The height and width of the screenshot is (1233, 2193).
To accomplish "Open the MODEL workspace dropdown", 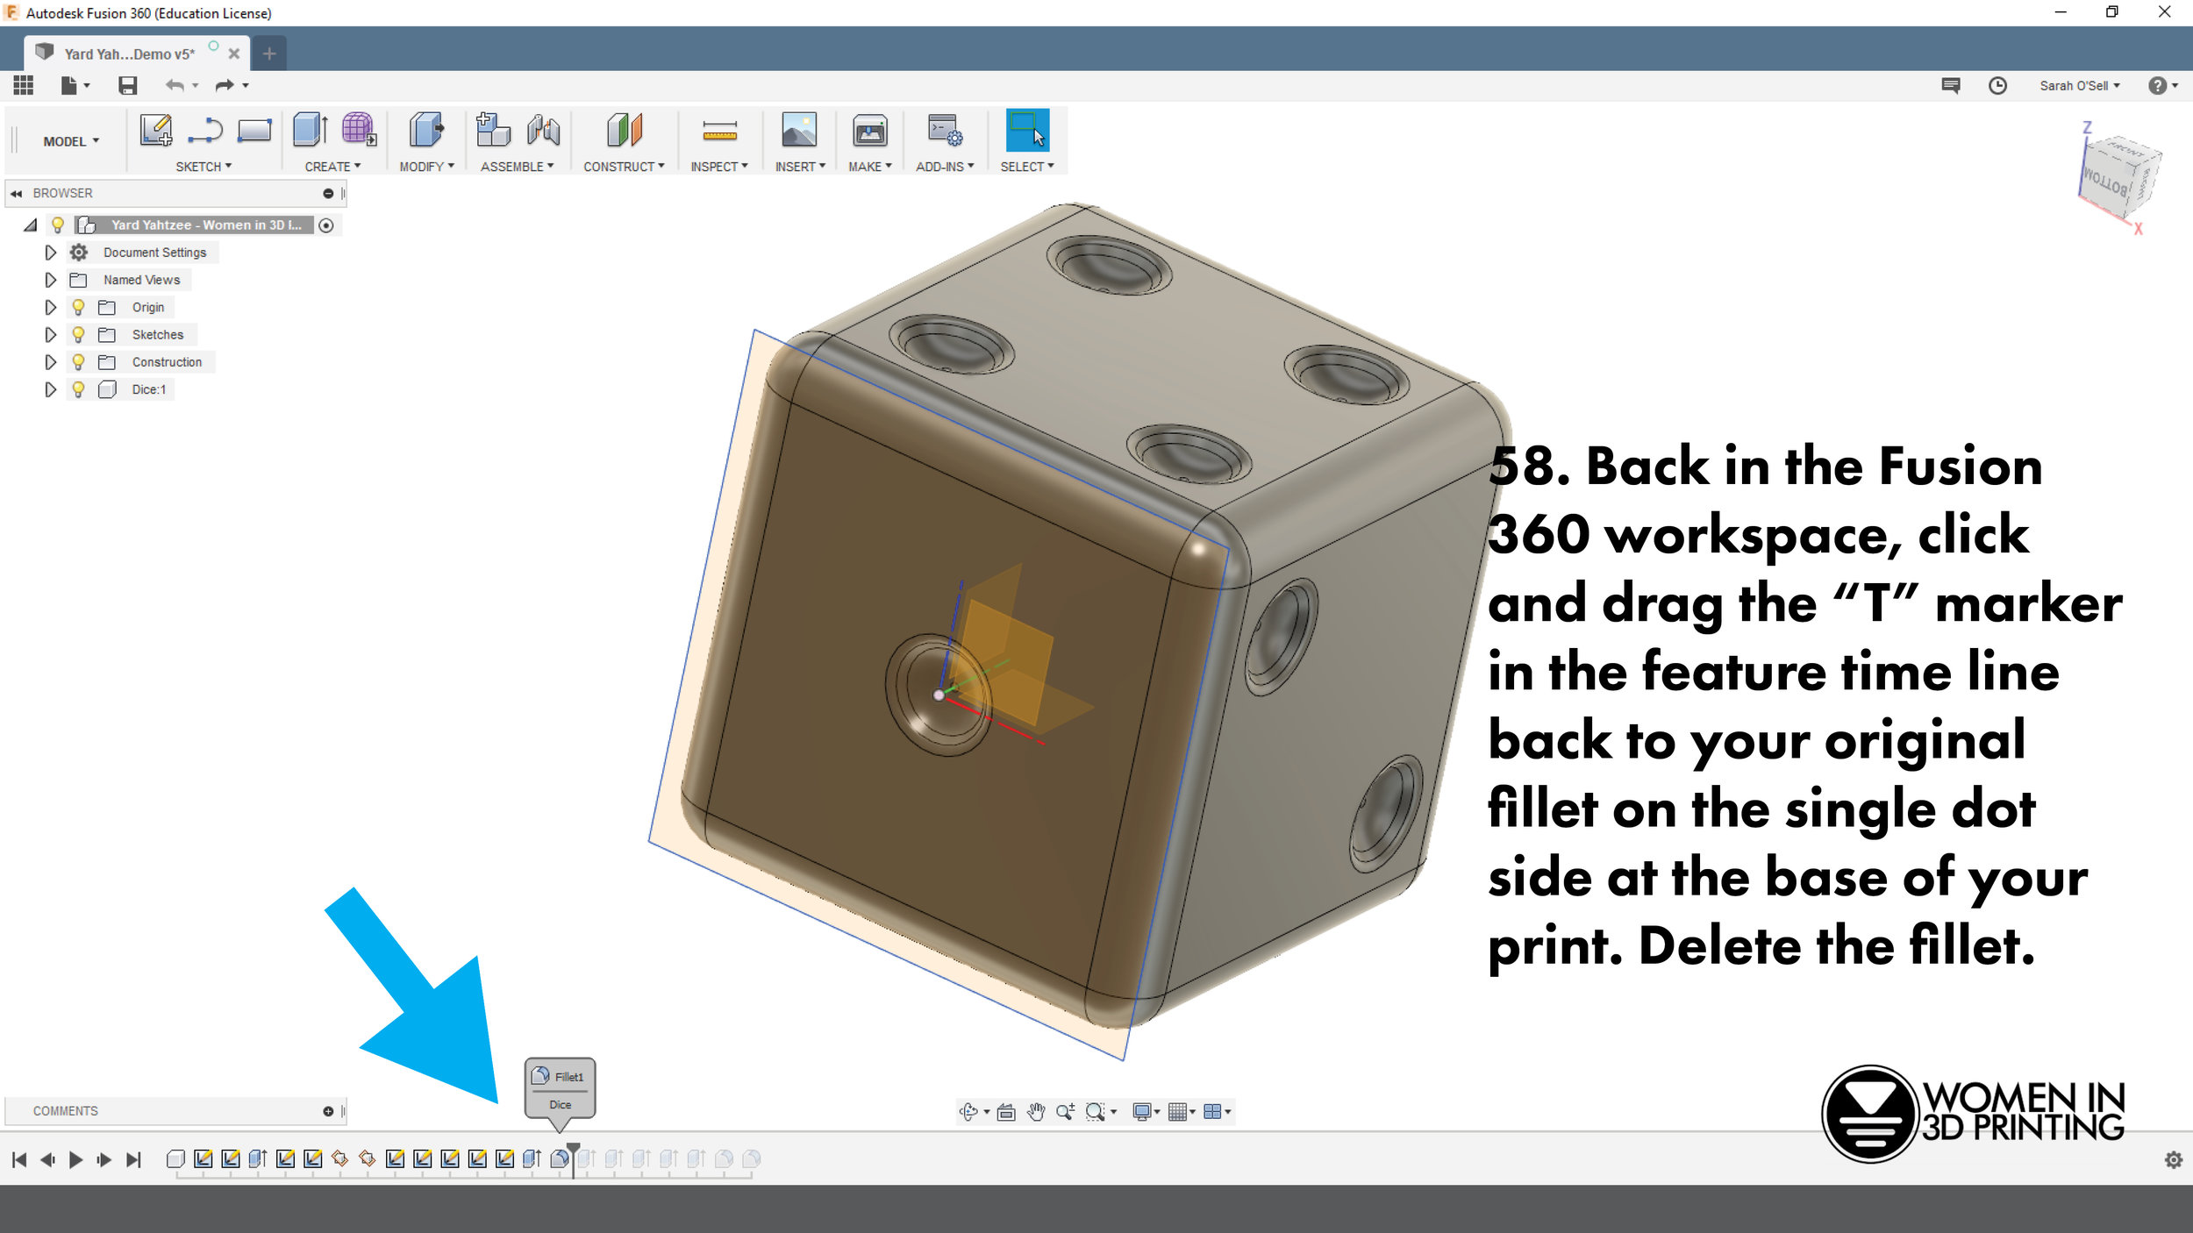I will pyautogui.click(x=69, y=140).
